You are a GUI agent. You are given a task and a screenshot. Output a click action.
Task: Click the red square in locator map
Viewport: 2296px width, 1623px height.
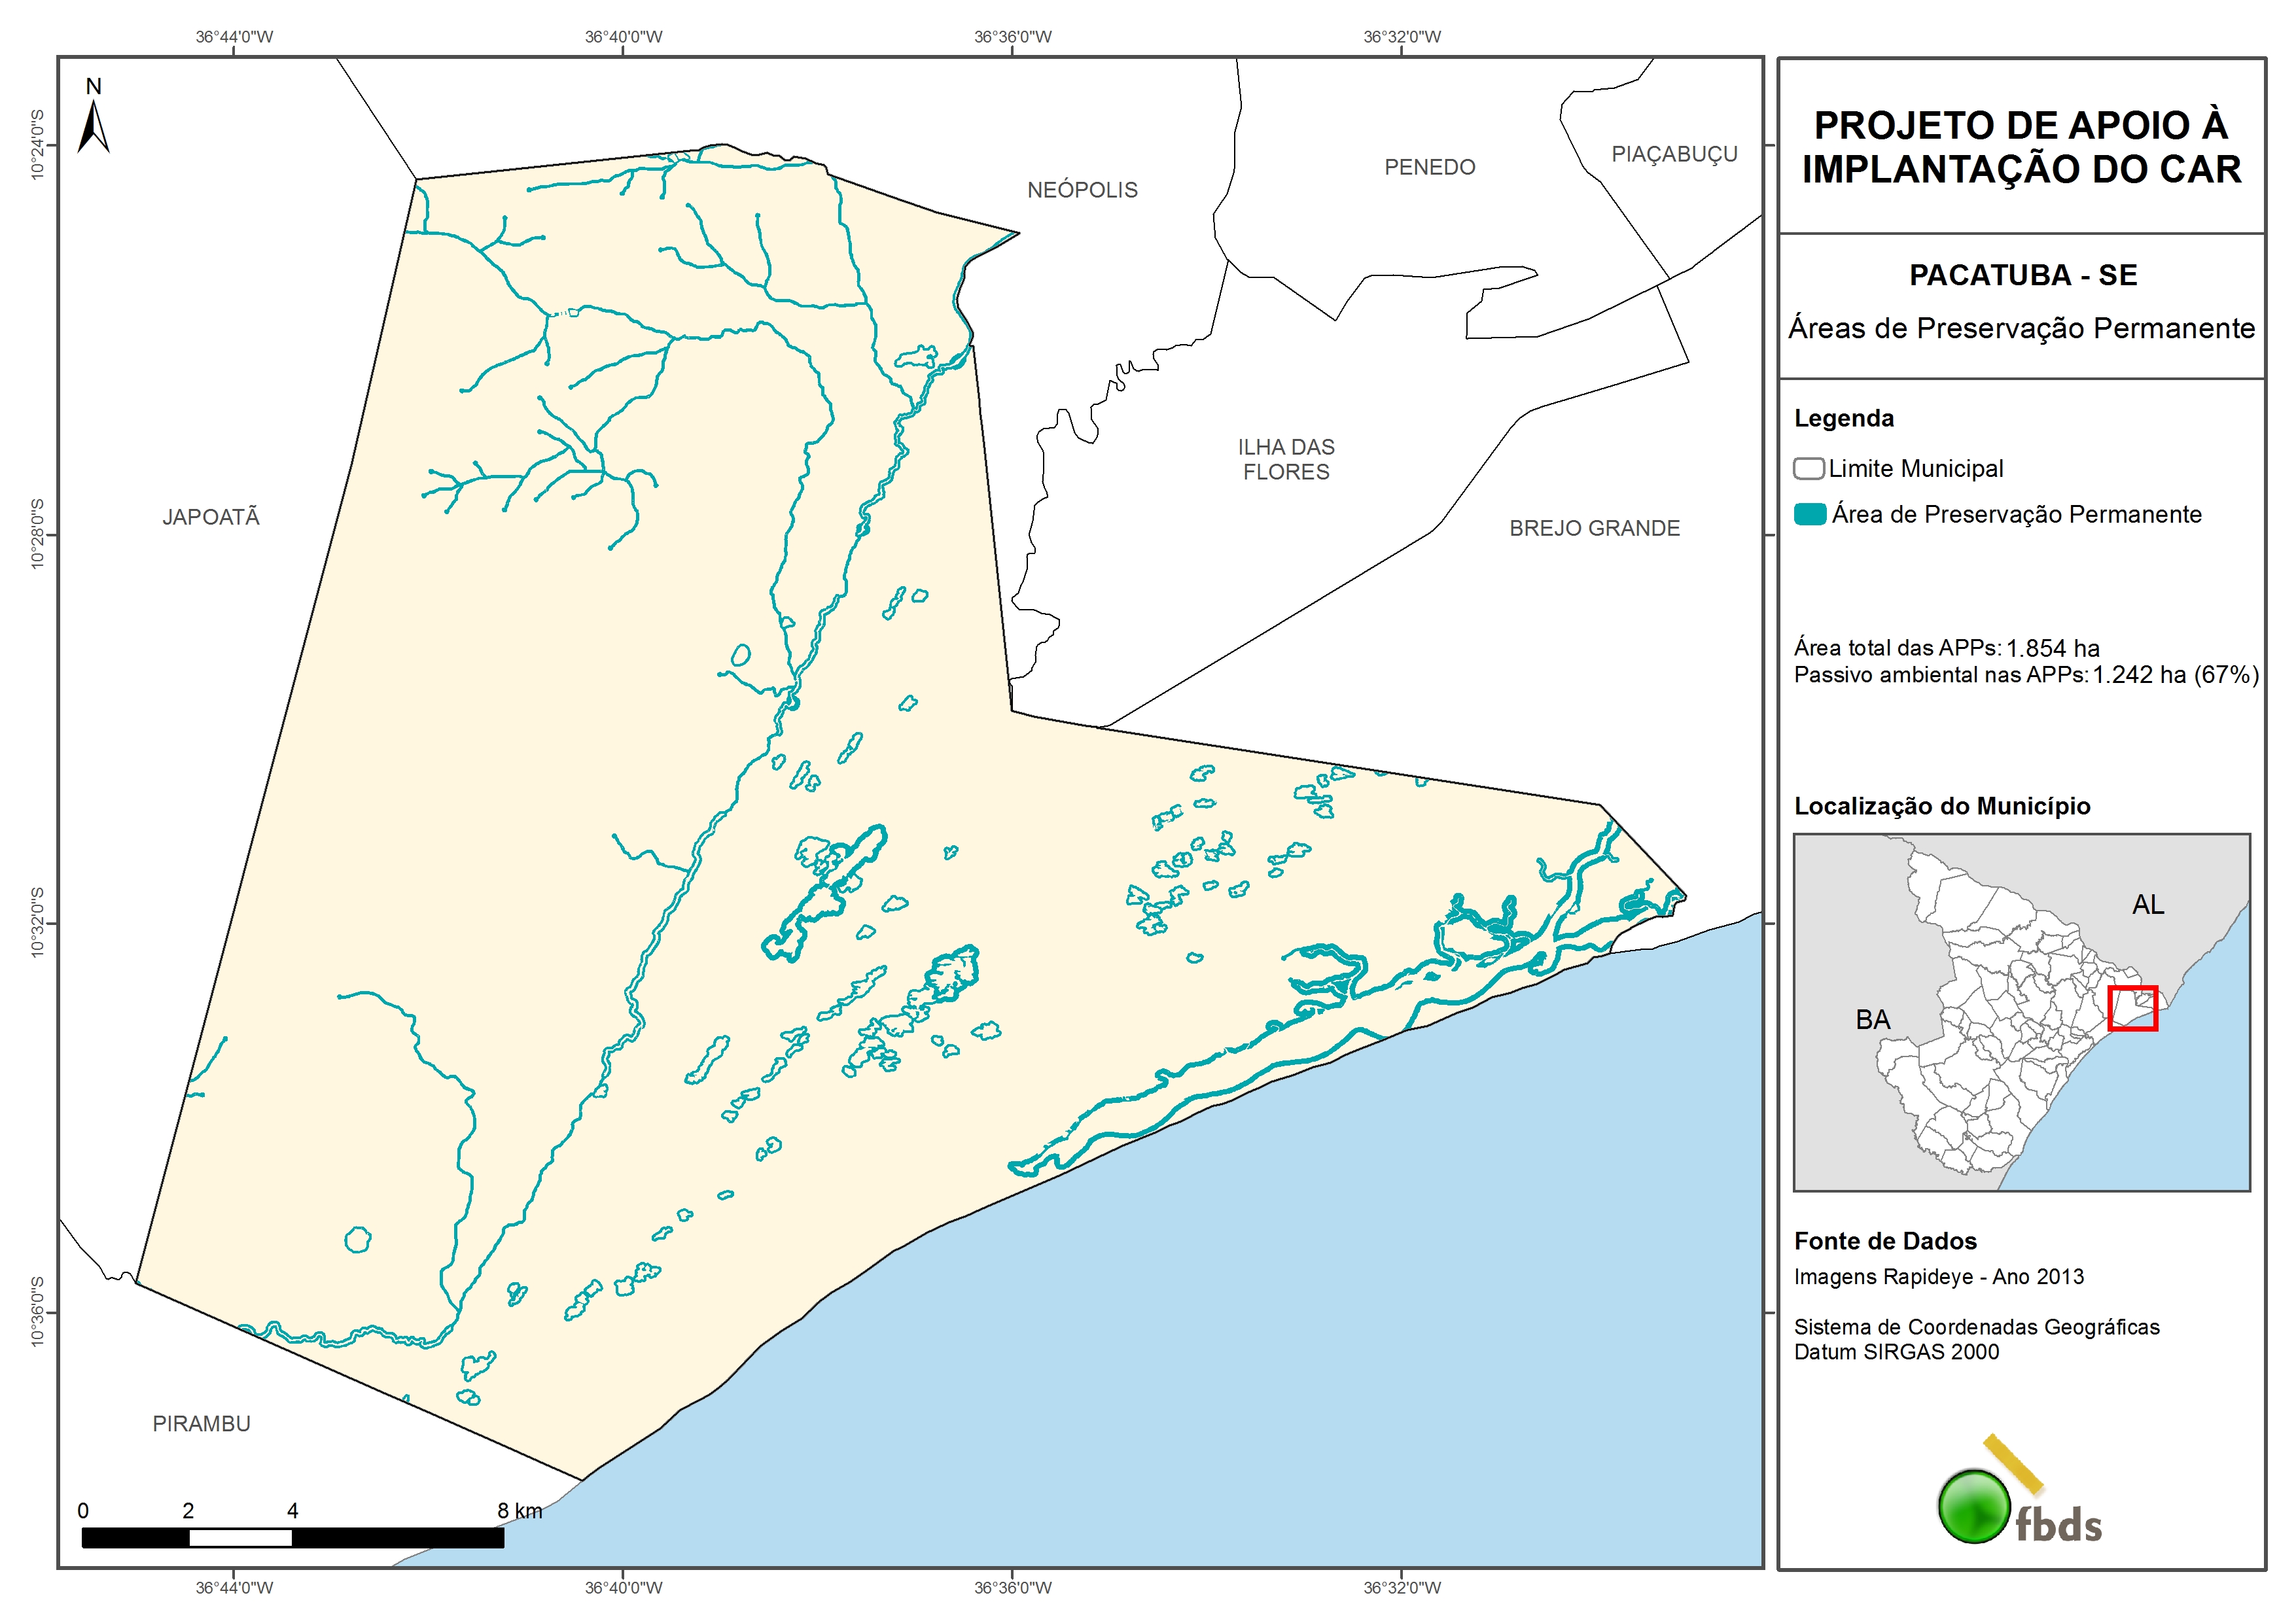(x=2132, y=1008)
